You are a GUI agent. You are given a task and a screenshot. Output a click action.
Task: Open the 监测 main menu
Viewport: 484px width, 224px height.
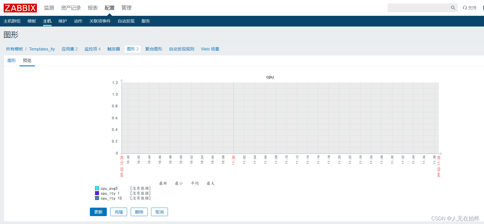pos(49,8)
